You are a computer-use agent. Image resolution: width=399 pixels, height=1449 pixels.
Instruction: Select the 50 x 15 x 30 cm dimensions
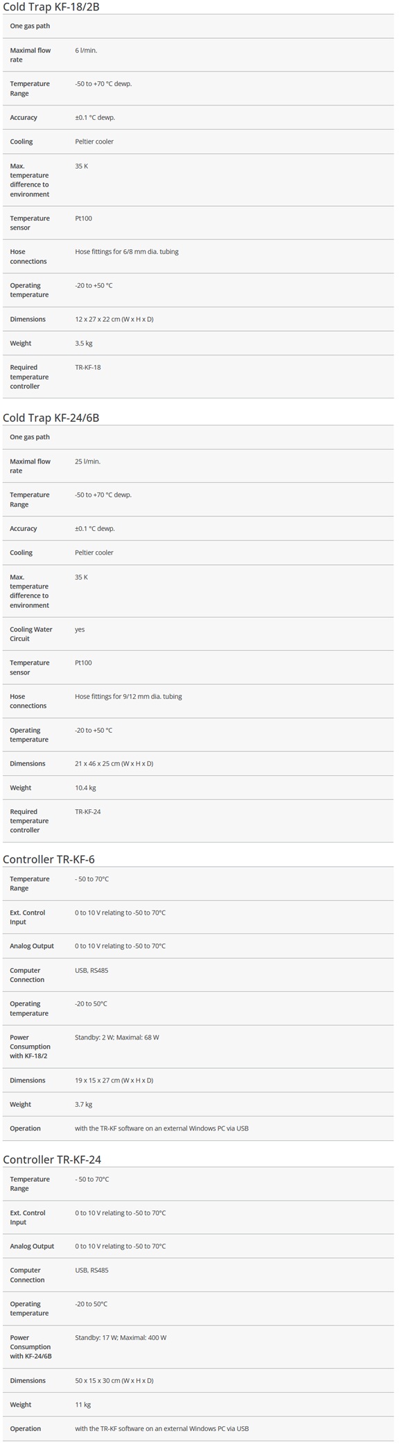(x=114, y=1380)
